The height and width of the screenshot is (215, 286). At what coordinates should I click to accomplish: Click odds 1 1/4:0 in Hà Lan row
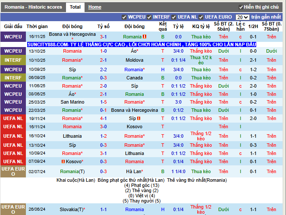click(178, 171)
